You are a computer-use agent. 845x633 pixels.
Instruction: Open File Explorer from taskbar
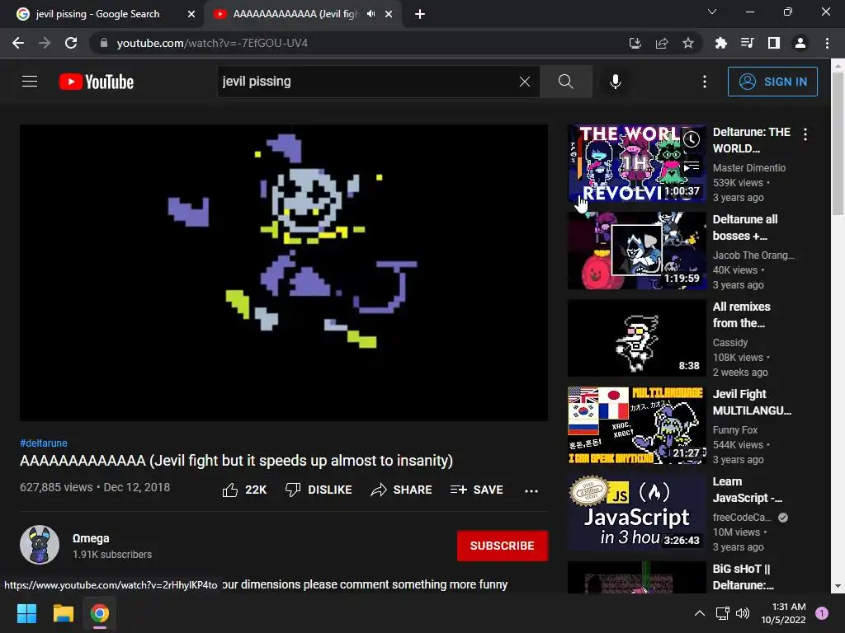click(63, 613)
